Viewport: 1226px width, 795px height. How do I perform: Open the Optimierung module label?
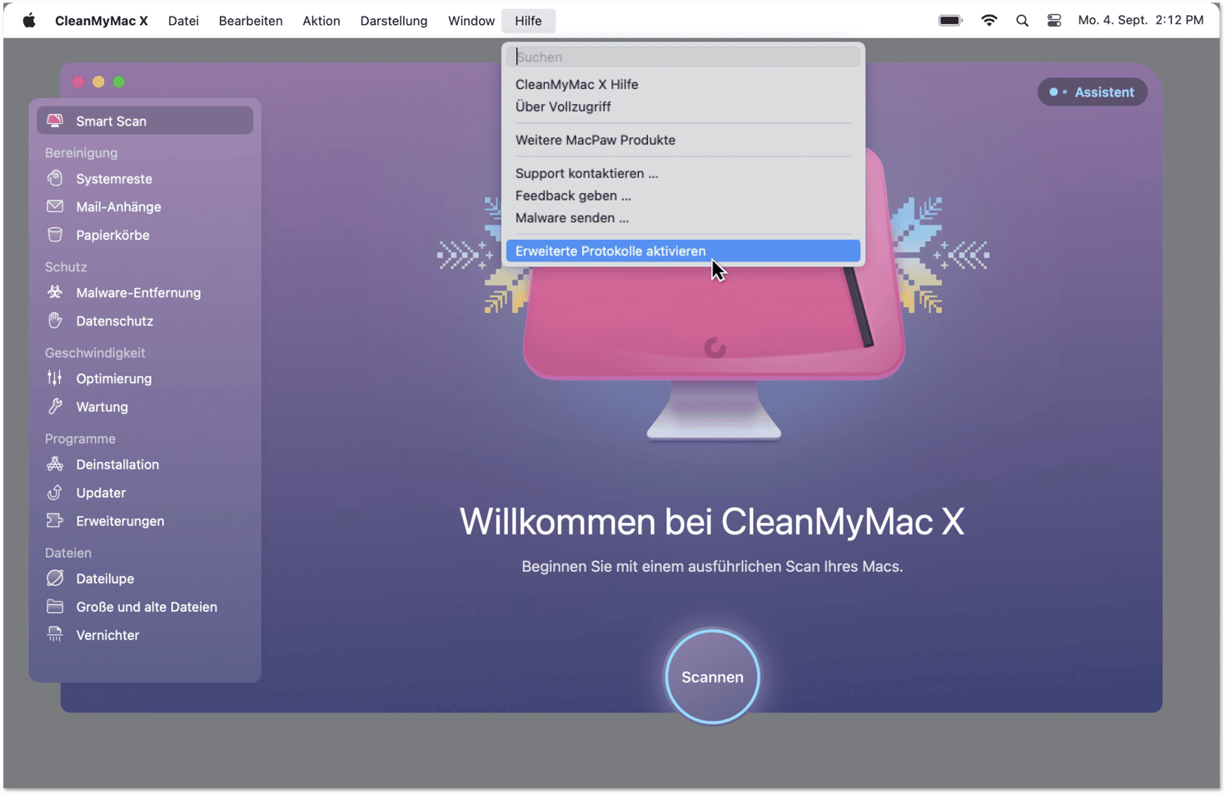point(114,378)
